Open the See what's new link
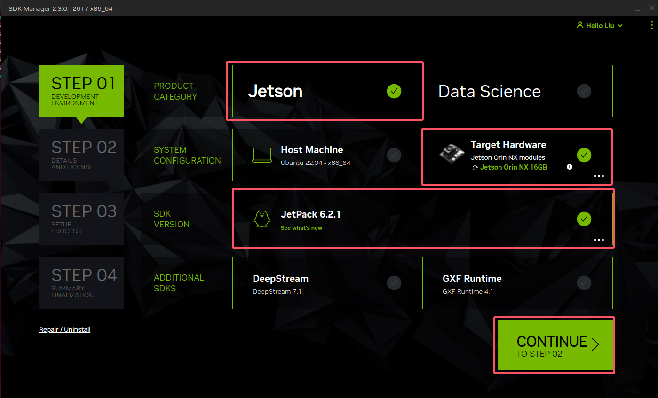Image resolution: width=658 pixels, height=398 pixels. coord(301,228)
